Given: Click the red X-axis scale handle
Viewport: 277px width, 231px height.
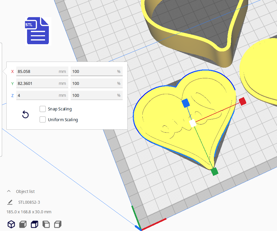Looking at the screenshot, I should tap(242, 102).
